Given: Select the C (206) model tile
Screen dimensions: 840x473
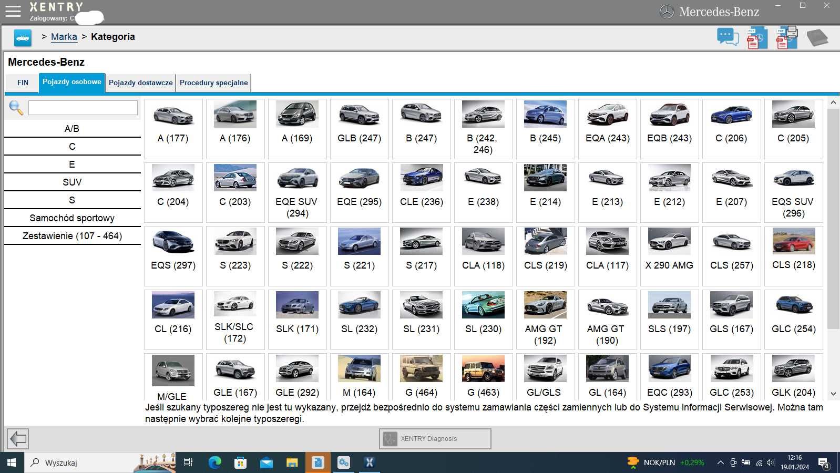Looking at the screenshot, I should (731, 129).
